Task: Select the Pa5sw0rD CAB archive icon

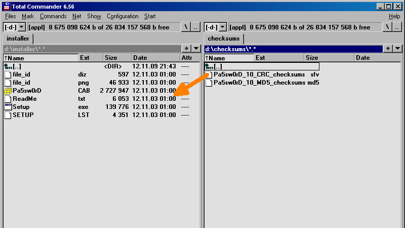Action: [x=8, y=91]
